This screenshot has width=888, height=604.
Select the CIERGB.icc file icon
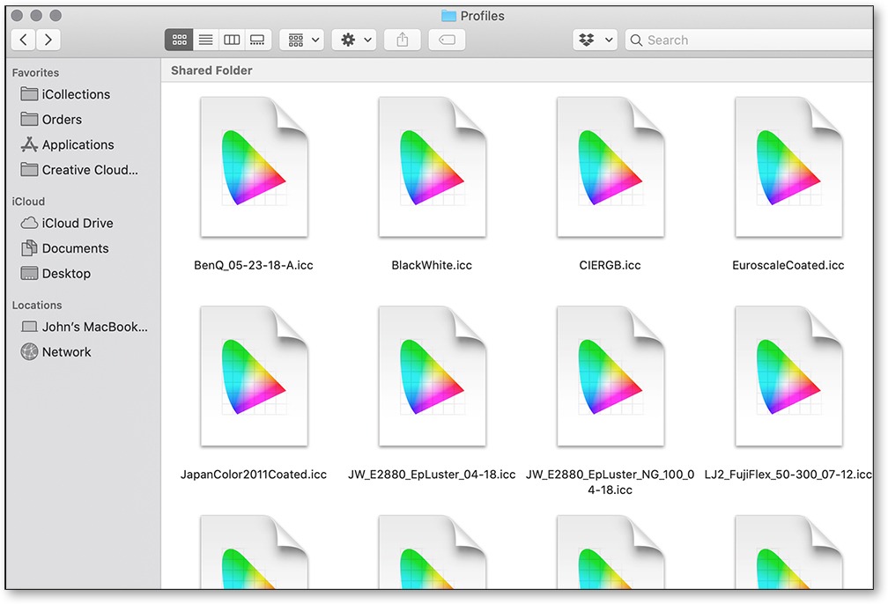coord(610,167)
